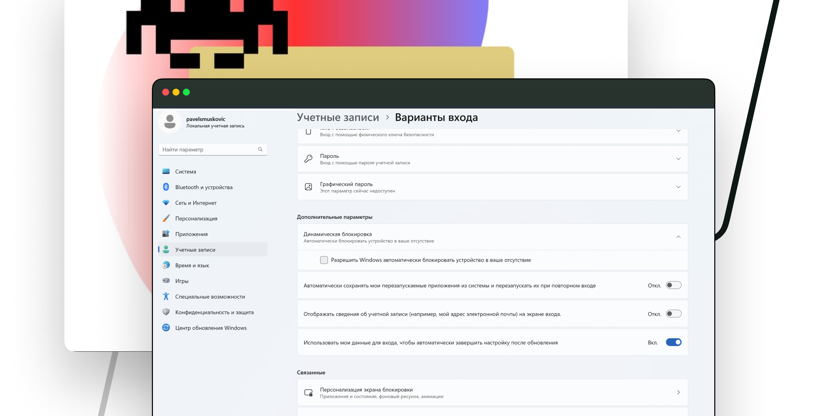
Task: Click the Accessibility figure icon
Action: (166, 296)
